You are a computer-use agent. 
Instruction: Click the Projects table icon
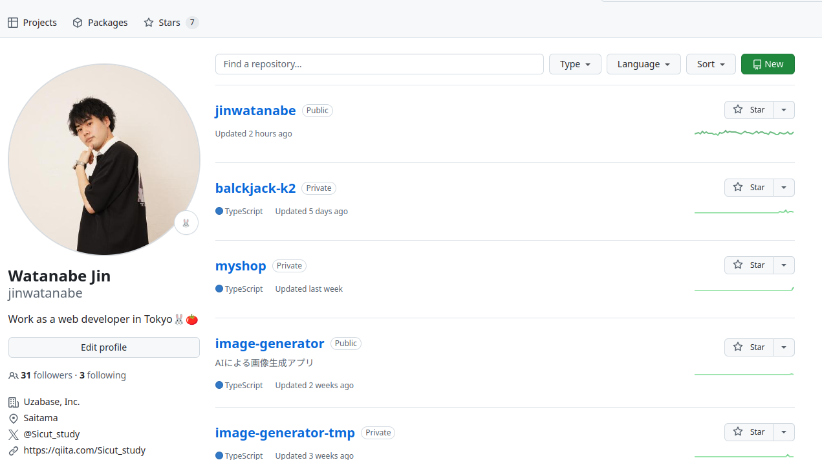point(13,23)
